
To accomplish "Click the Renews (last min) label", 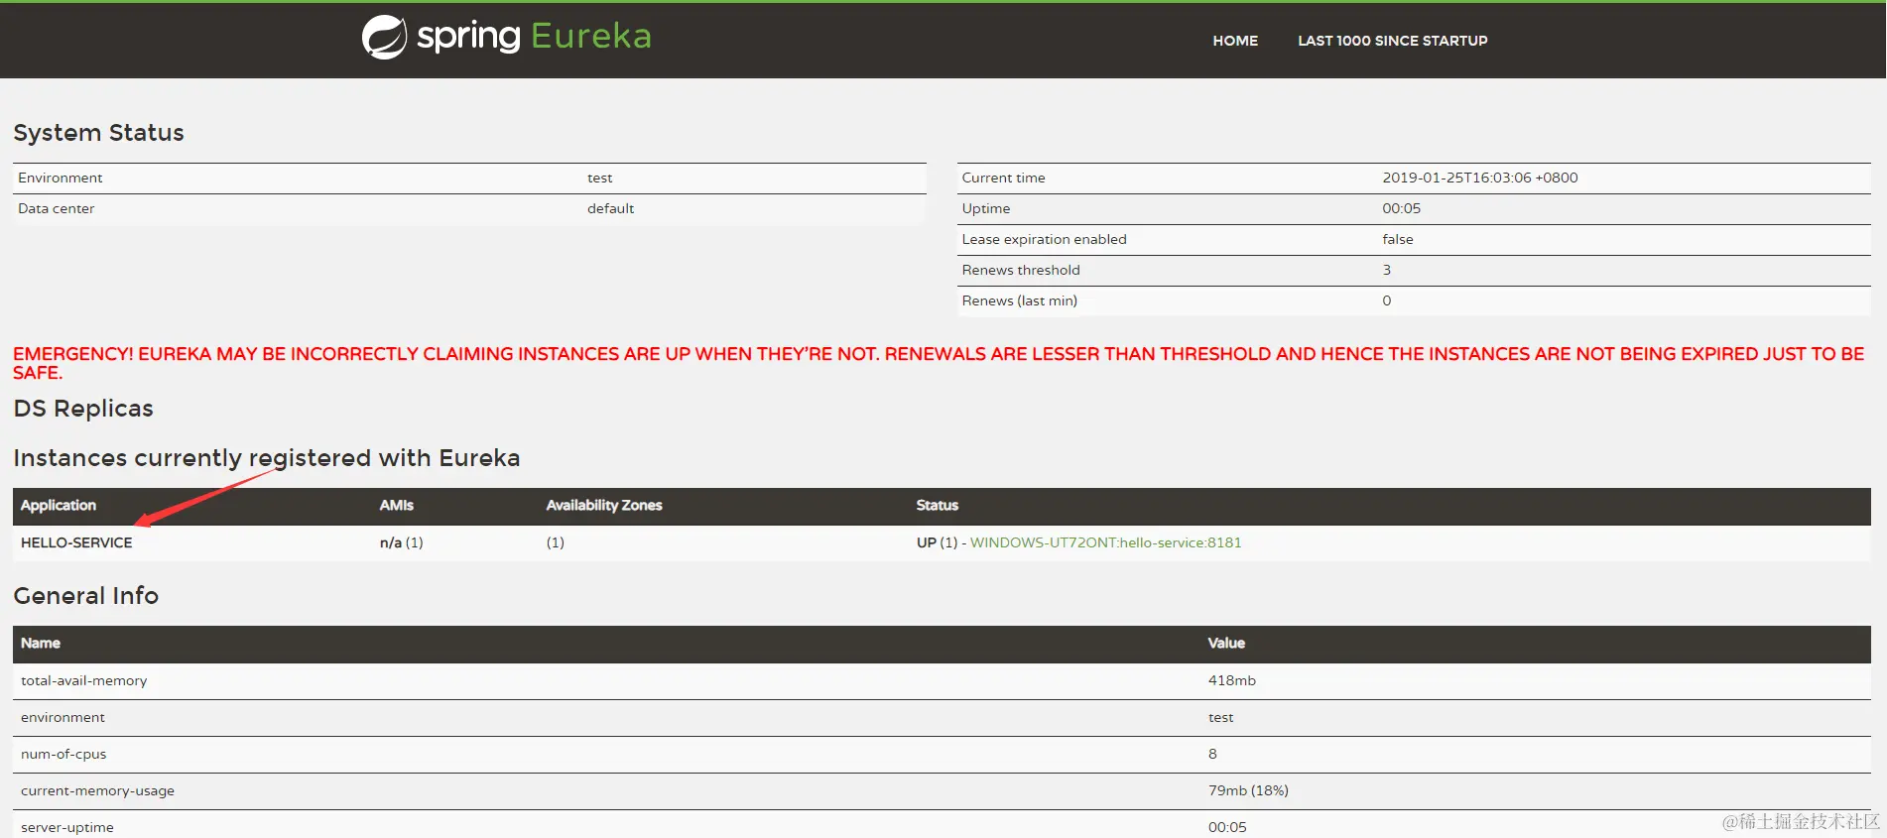I will [1019, 300].
